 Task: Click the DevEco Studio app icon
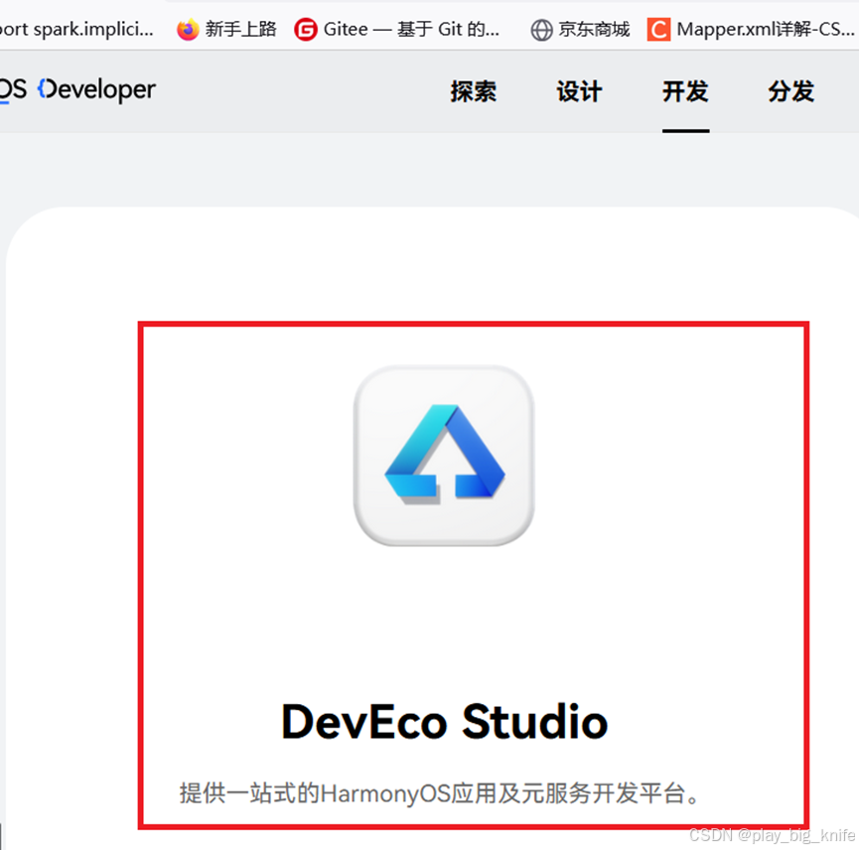coord(444,456)
